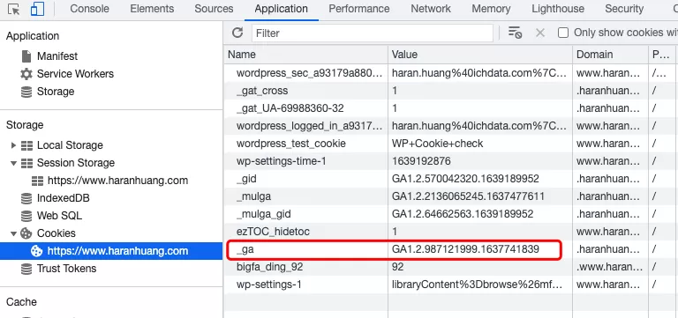Switch to the Network tab
678x318 pixels.
click(x=431, y=9)
